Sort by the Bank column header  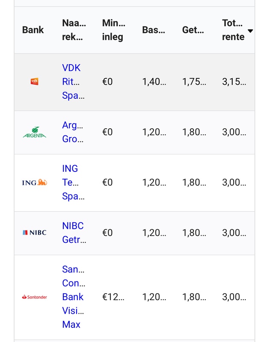[33, 30]
